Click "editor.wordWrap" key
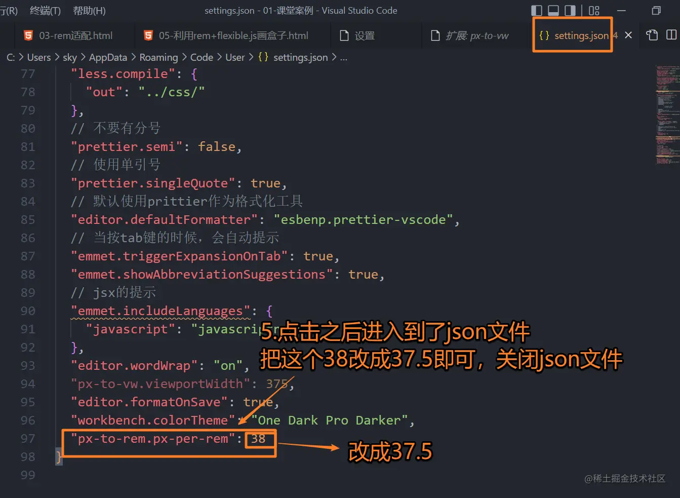 [x=135, y=366]
